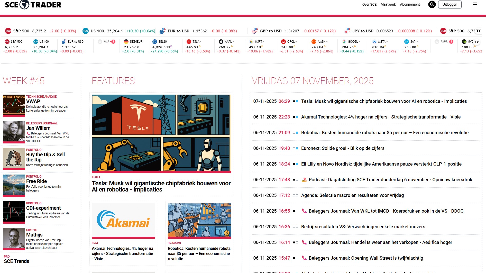The width and height of the screenshot is (486, 273).
Task: Click the AAPL Apple logo icon
Action: (x=221, y=42)
